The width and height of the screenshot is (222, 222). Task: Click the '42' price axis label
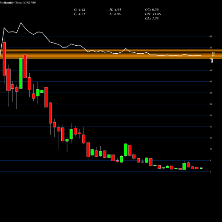point(211,82)
